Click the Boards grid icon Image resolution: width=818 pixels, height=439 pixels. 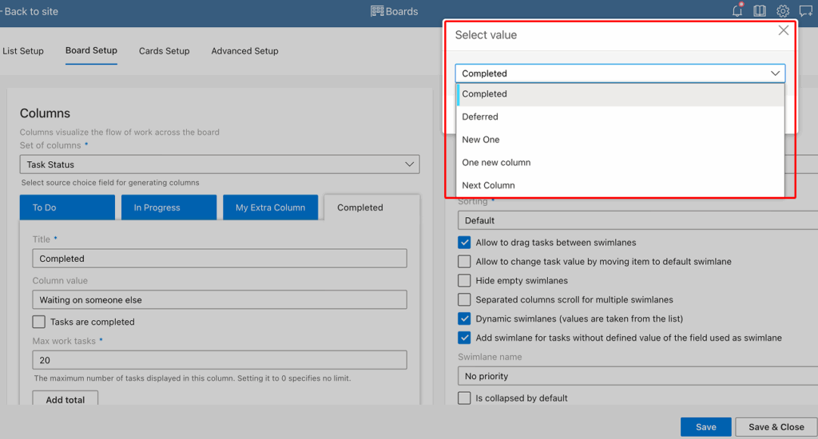[x=377, y=11]
